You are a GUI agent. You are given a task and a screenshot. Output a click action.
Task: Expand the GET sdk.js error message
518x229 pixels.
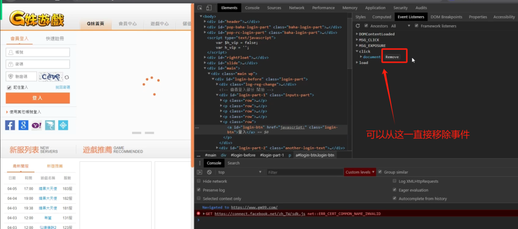(x=204, y=214)
